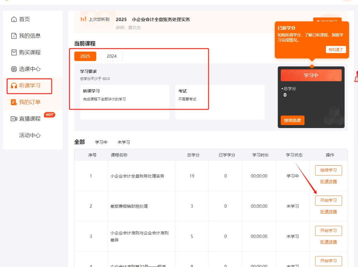Click 继续学习 for 小企业会计全盘账务处理实务
Screen dimensions: 358x267
coord(328,170)
